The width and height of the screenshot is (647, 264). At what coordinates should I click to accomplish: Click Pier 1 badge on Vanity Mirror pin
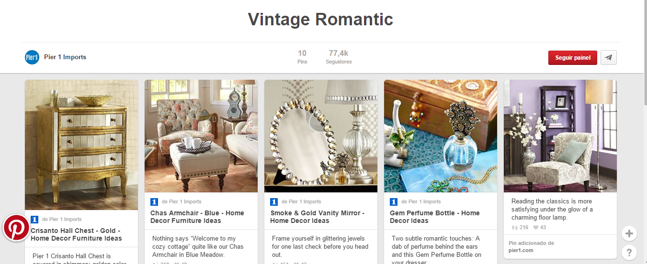(x=274, y=201)
